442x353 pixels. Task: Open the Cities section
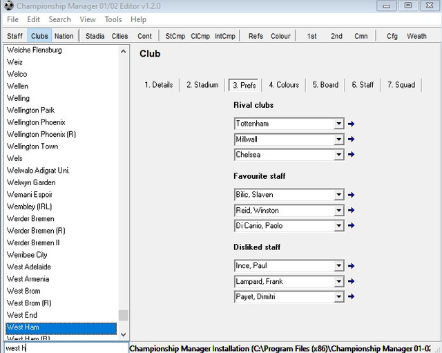(119, 36)
